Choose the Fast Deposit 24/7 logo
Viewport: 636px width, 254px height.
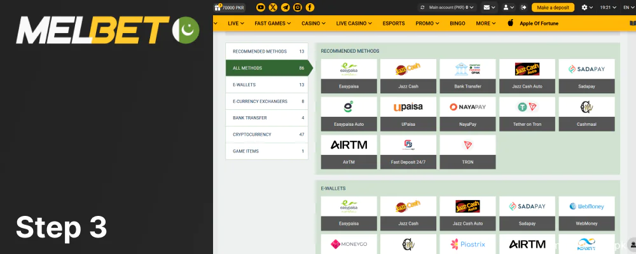408,145
